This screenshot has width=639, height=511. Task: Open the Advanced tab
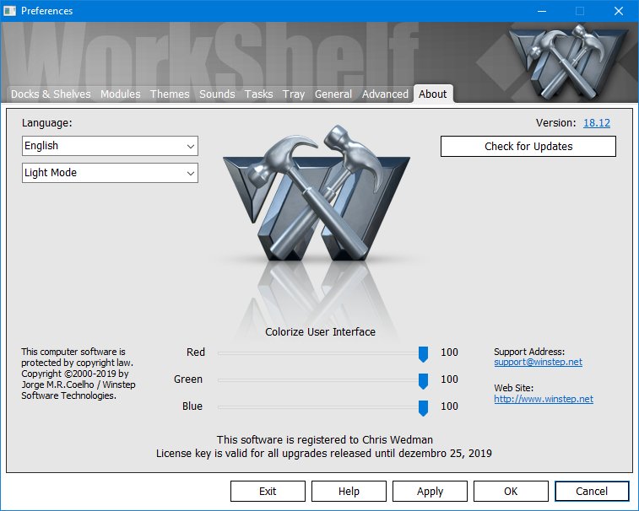(385, 94)
